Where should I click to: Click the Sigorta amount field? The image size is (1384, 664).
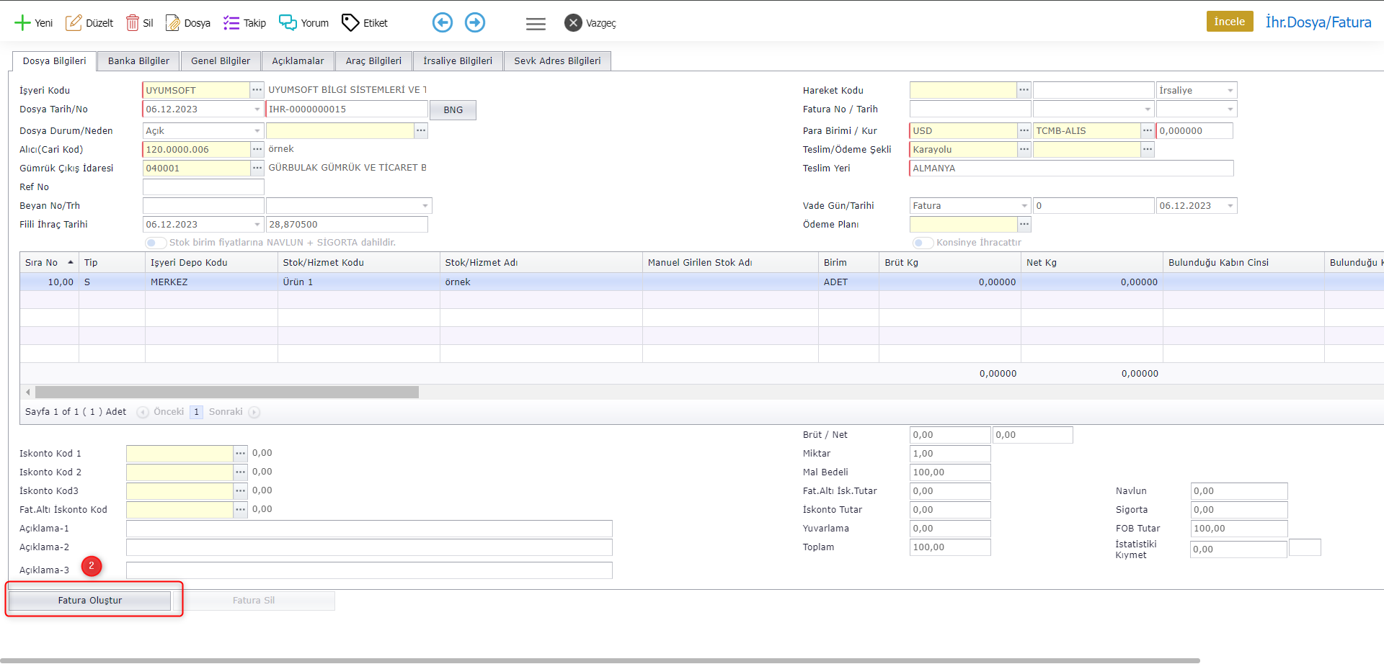tap(1239, 510)
